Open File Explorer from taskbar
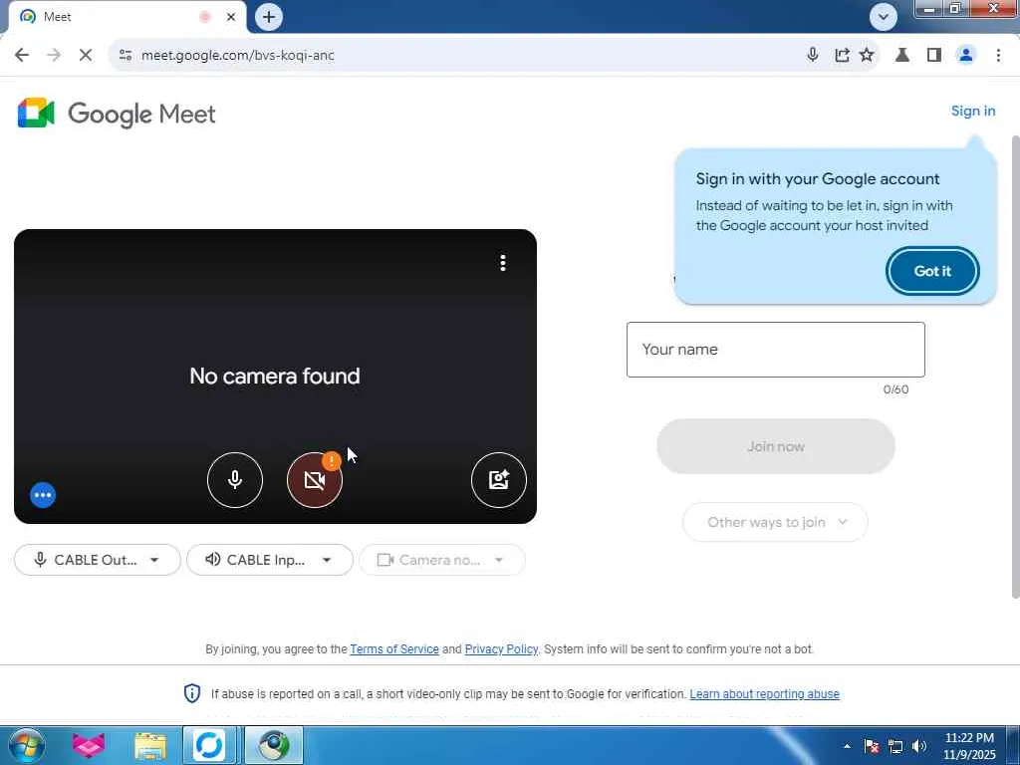This screenshot has height=765, width=1020. tap(150, 745)
